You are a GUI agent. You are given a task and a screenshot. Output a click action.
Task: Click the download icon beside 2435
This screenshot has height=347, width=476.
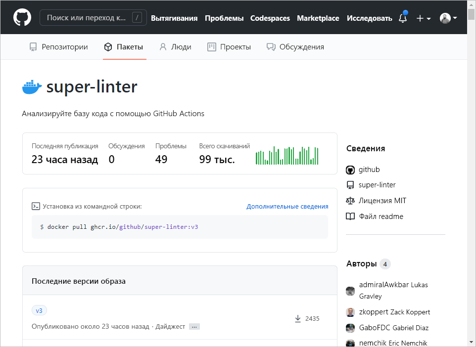(298, 318)
